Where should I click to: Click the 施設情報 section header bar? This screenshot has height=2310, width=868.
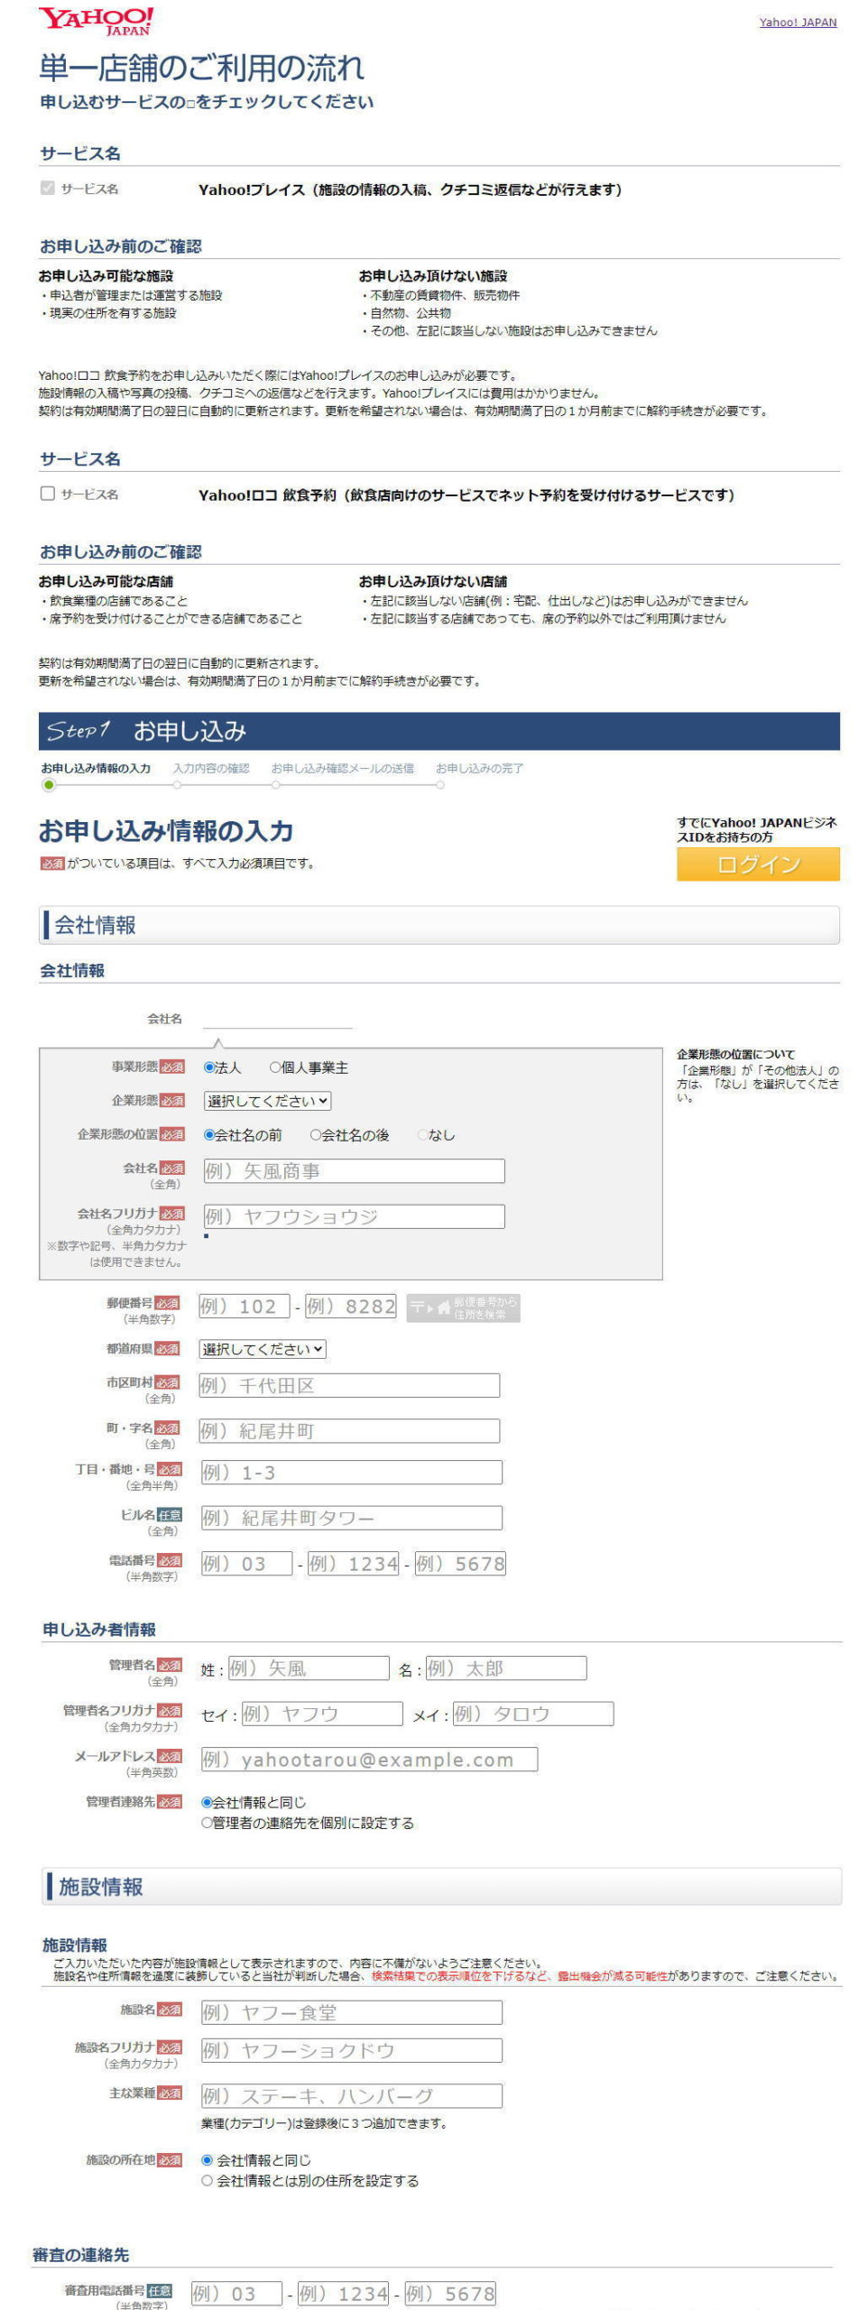tap(441, 1887)
